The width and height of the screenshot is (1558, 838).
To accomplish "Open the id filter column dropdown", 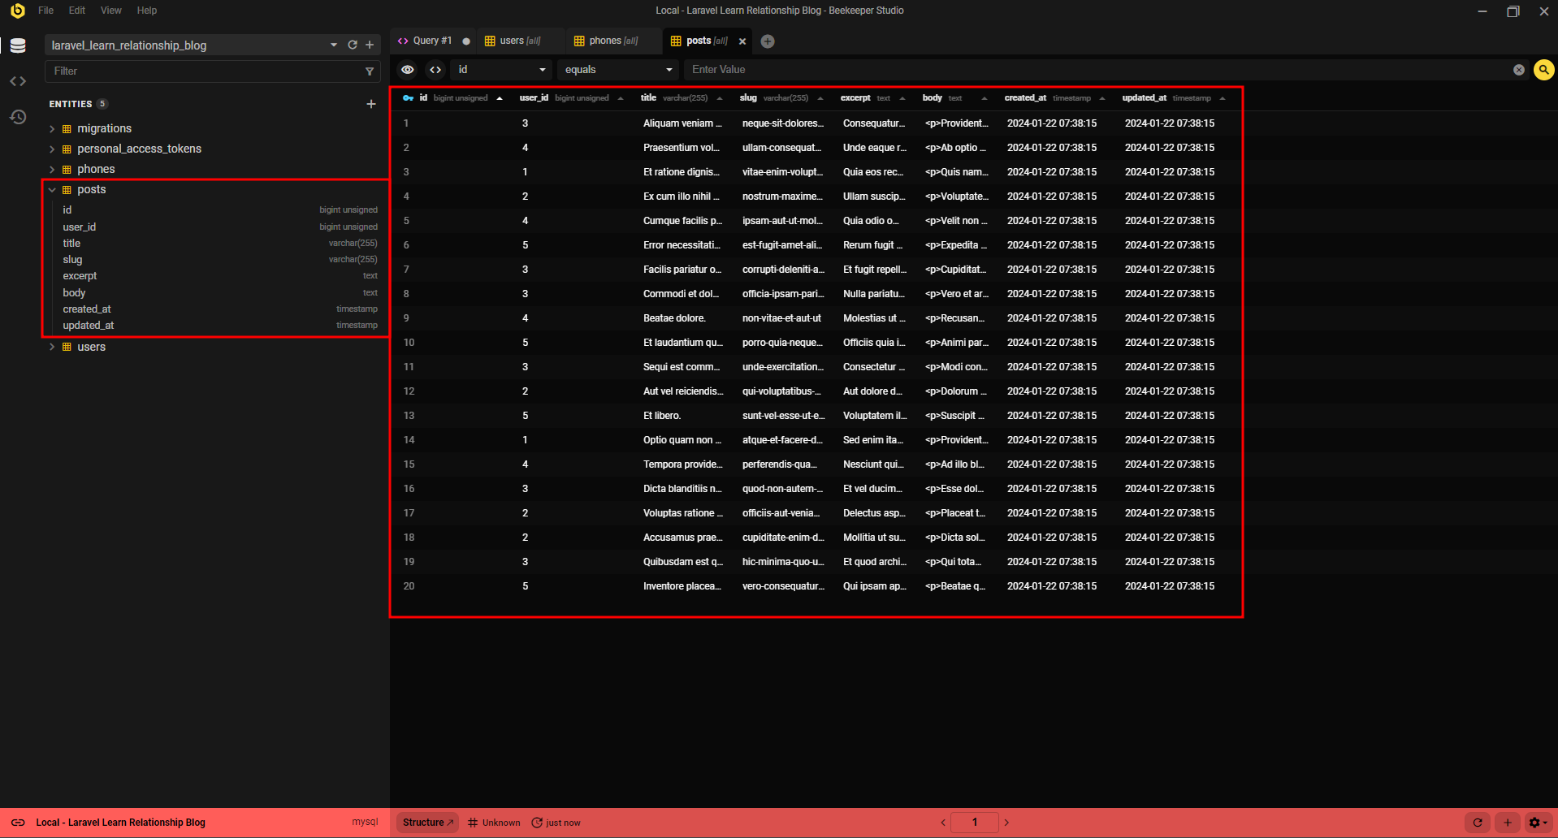I will [x=500, y=70].
